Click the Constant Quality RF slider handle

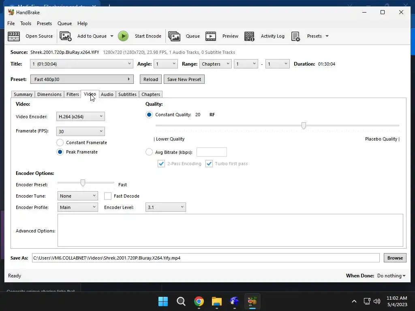304,126
